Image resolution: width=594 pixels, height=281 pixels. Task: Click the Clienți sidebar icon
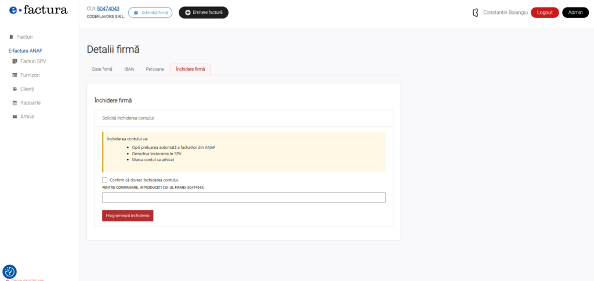click(x=15, y=89)
